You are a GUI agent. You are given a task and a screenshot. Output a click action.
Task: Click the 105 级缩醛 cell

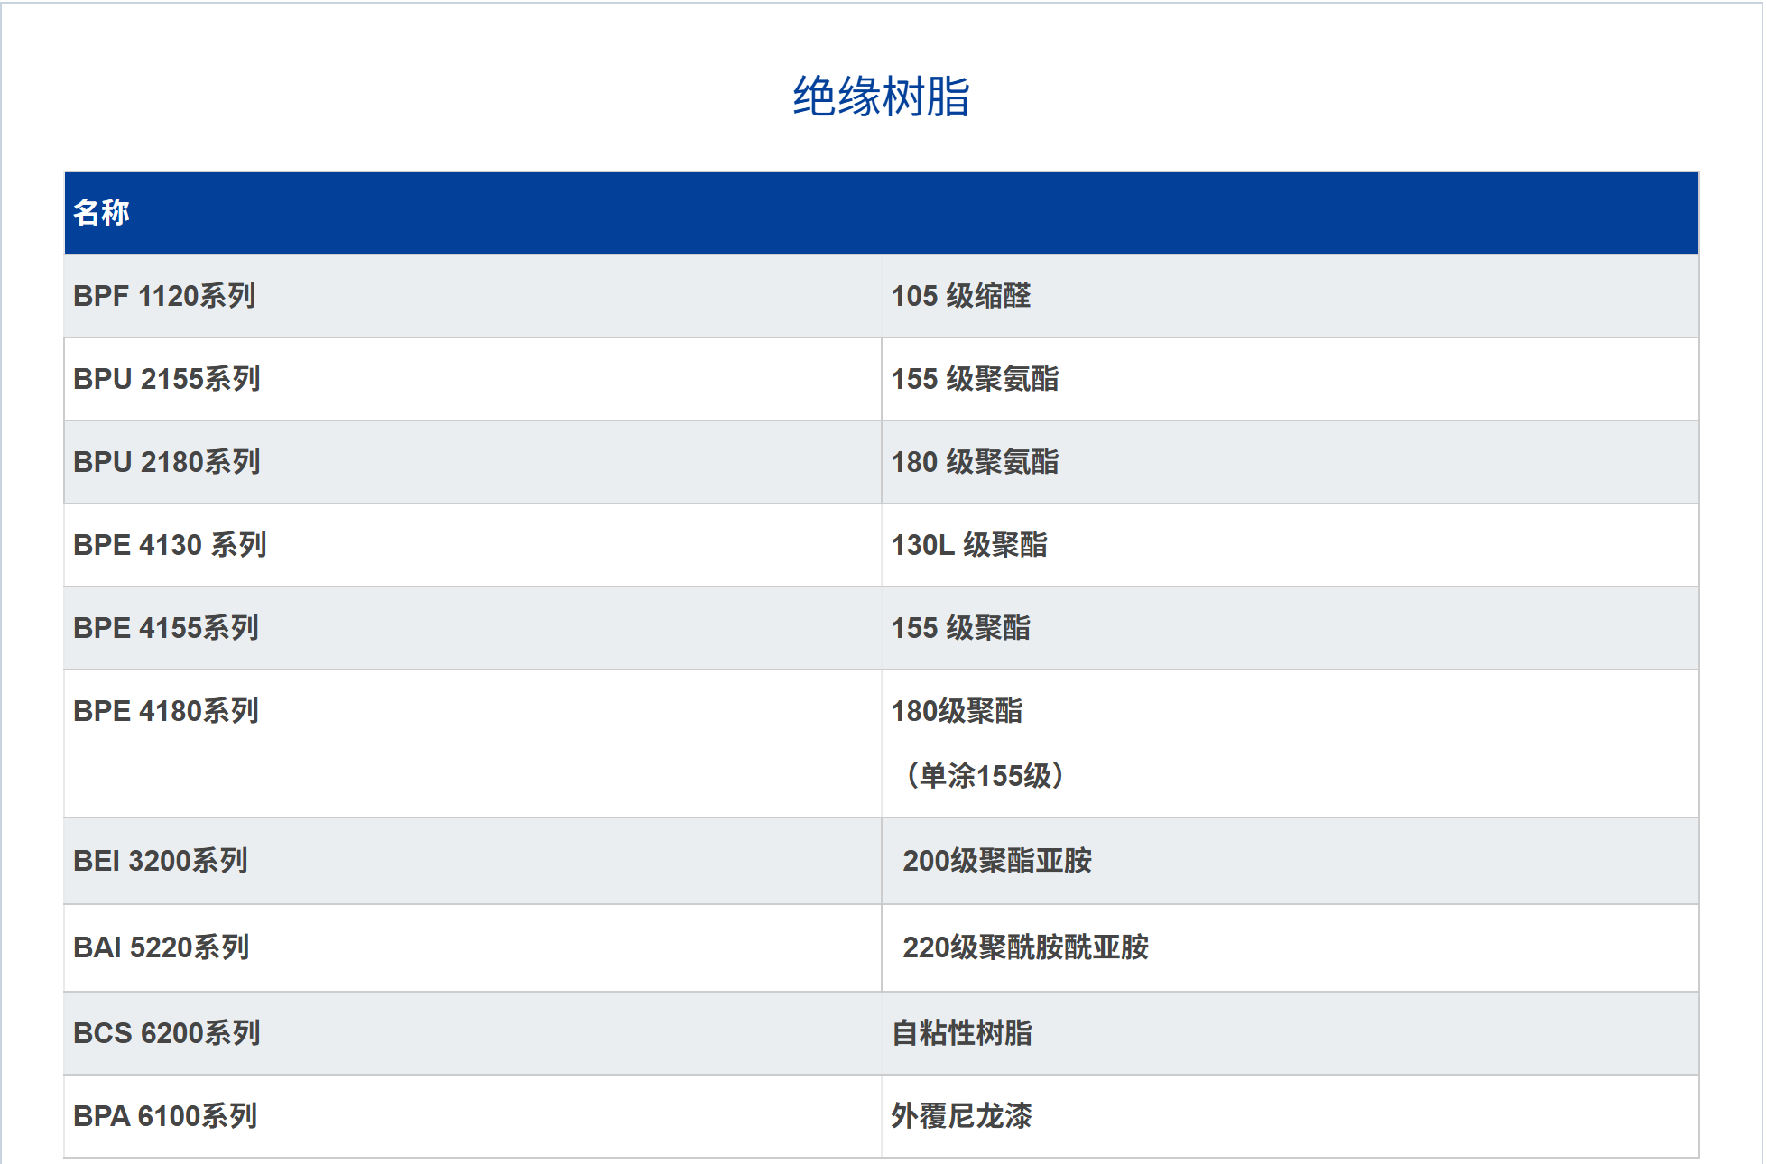pyautogui.click(x=960, y=296)
